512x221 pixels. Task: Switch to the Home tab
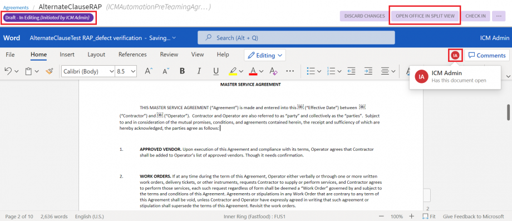pyautogui.click(x=38, y=55)
